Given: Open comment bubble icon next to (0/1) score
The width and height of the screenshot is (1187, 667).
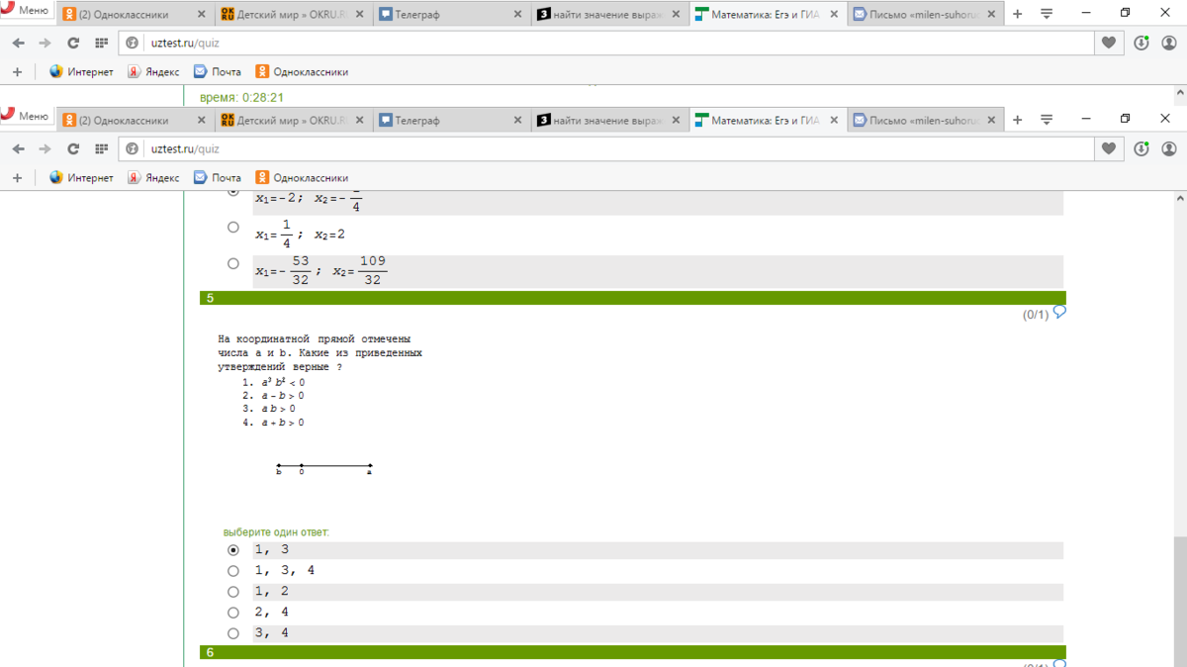Looking at the screenshot, I should pos(1059,313).
